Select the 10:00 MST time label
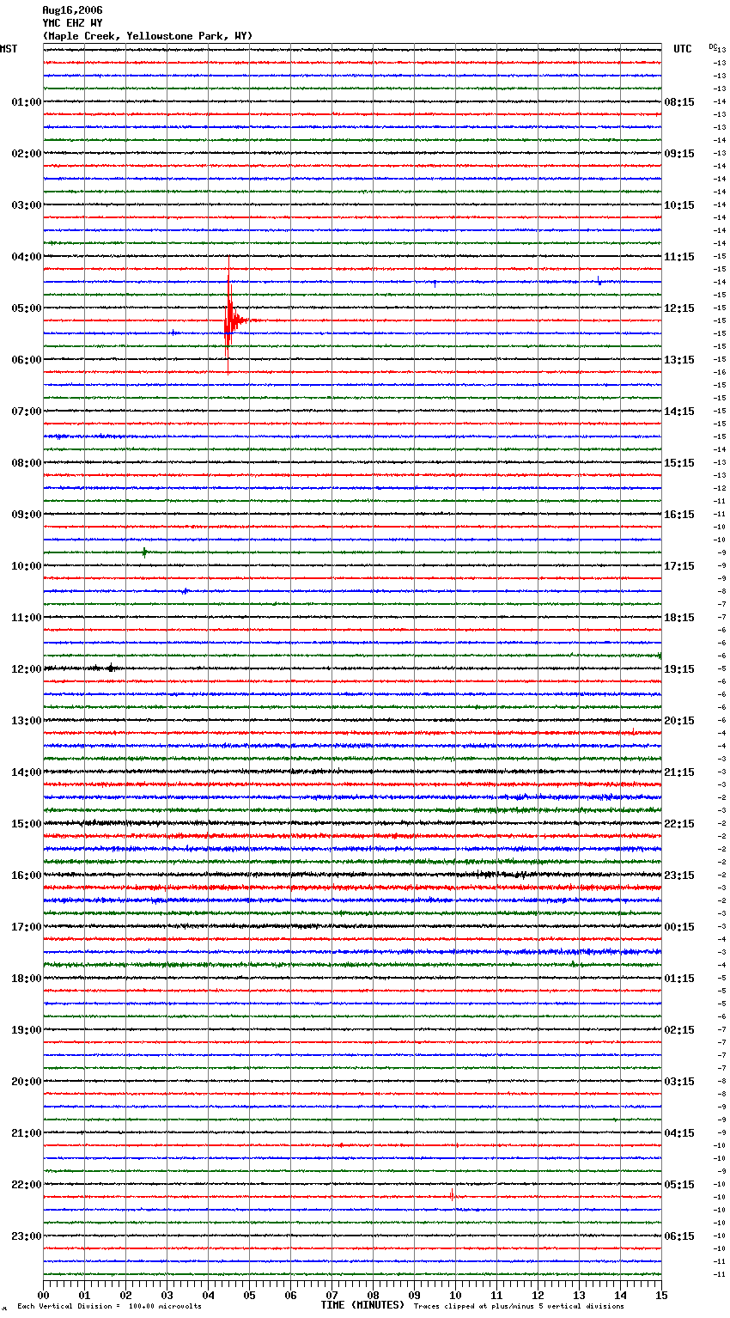Screen dimensions: 730x1318 27,566
